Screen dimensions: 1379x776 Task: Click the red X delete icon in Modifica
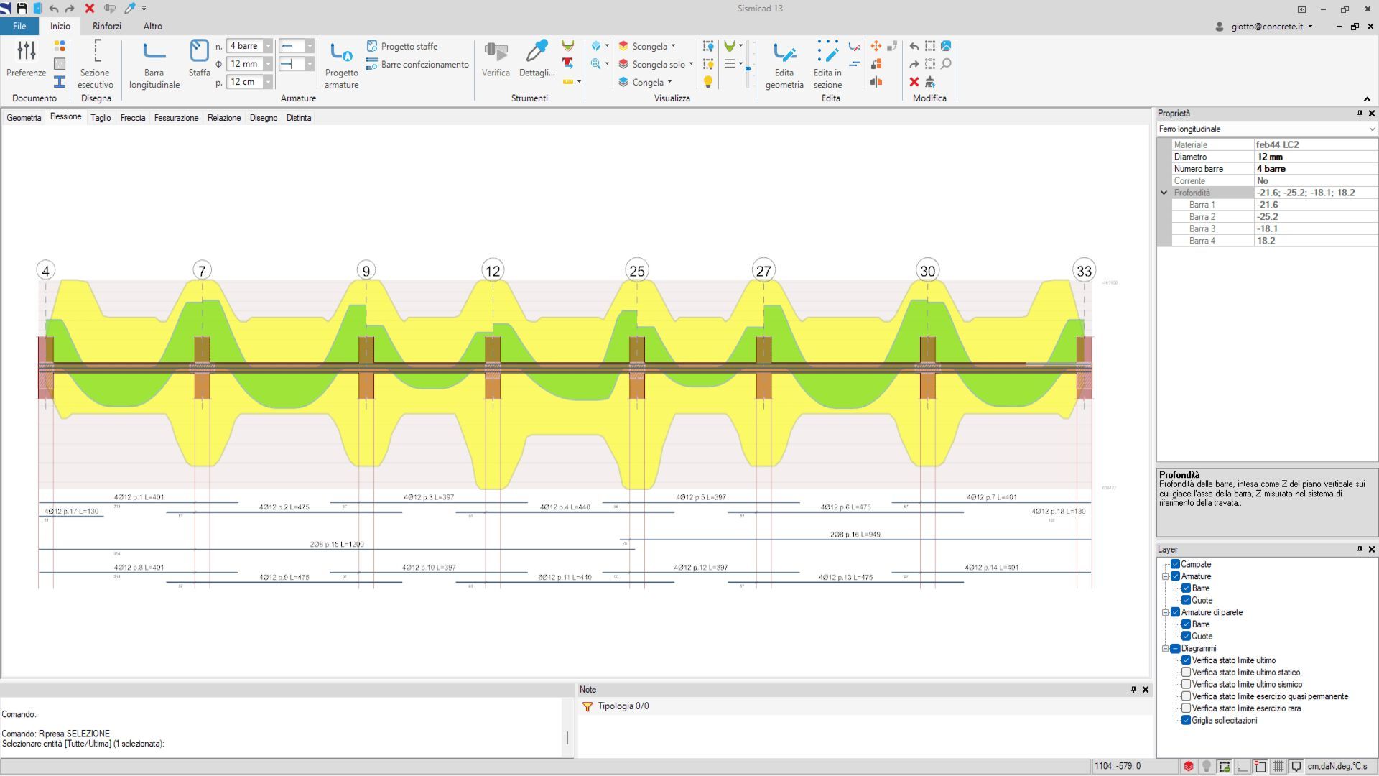pyautogui.click(x=914, y=82)
